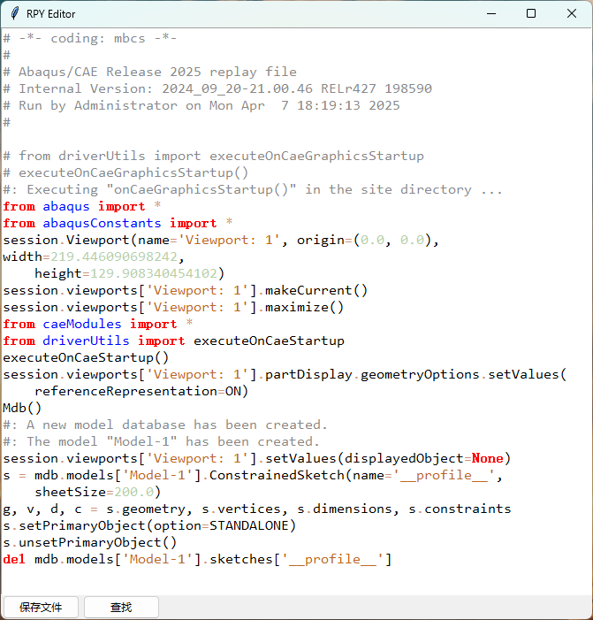This screenshot has height=620, width=593.
Task: Click the 'Mdb()' line
Action: tap(22, 408)
